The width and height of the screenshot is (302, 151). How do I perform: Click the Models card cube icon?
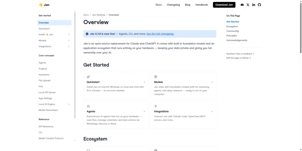click(x=156, y=77)
